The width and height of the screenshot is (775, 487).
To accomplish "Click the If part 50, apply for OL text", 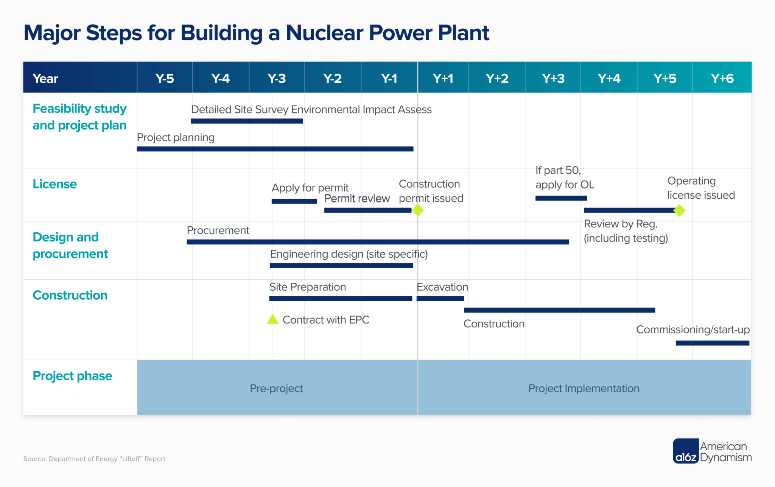I will pyautogui.click(x=565, y=177).
